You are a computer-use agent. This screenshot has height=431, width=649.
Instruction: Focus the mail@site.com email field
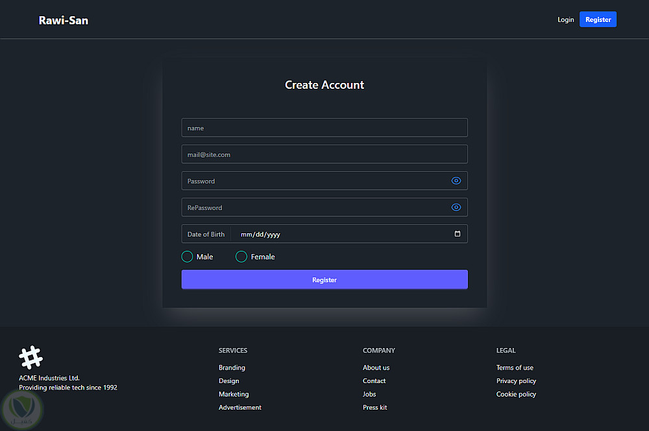pos(324,154)
